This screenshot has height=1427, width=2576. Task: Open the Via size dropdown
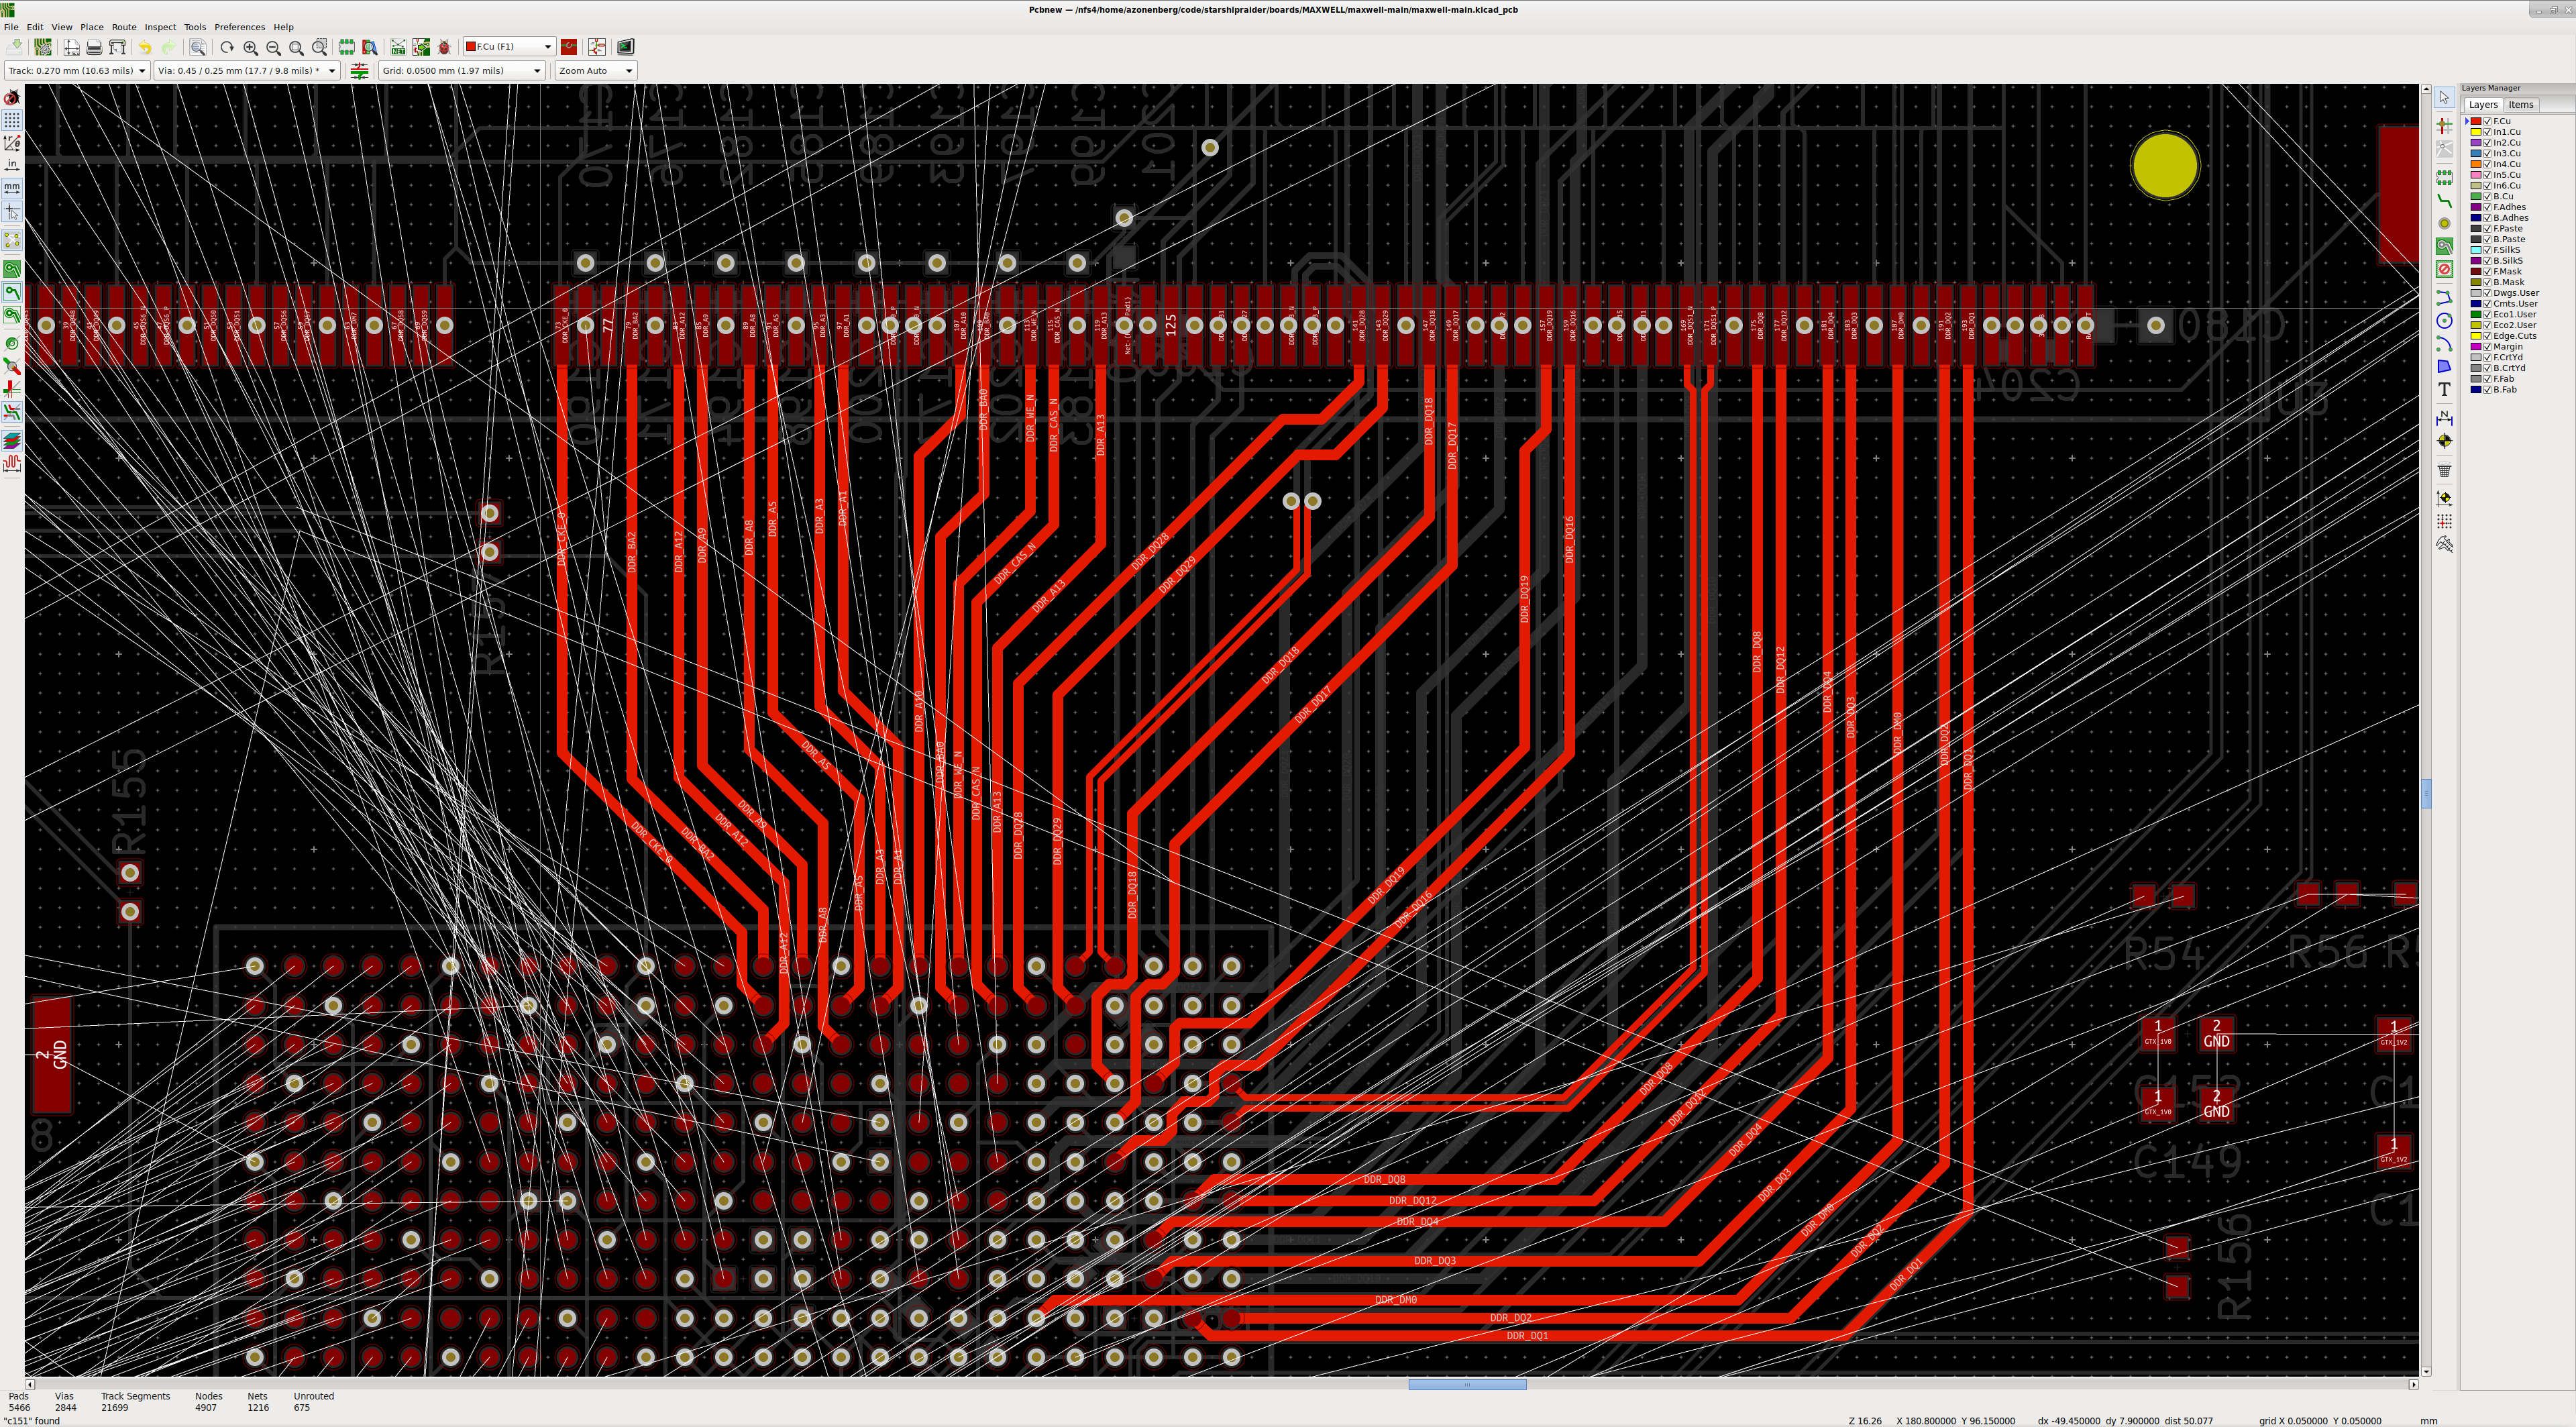(247, 71)
